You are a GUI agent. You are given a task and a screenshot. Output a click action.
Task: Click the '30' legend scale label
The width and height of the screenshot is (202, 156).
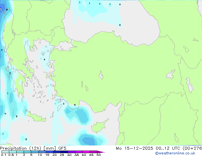[69, 155]
